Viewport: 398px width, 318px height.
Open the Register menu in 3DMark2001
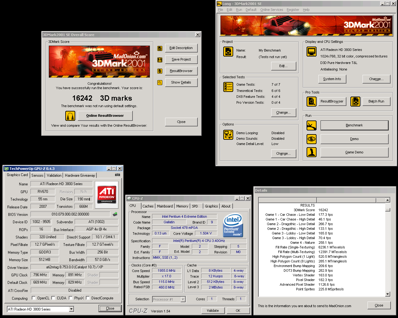click(x=293, y=10)
